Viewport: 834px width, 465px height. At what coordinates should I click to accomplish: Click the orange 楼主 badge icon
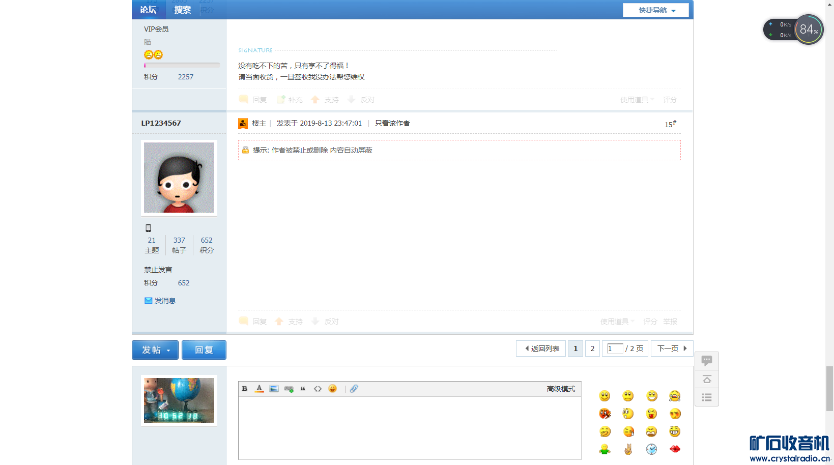[x=243, y=123]
